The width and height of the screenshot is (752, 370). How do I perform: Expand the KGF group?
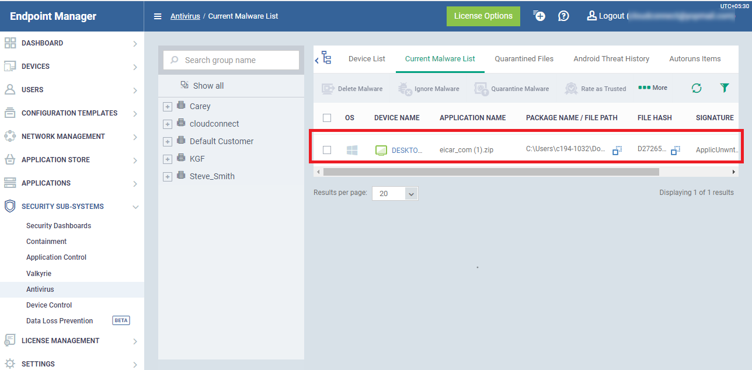168,159
